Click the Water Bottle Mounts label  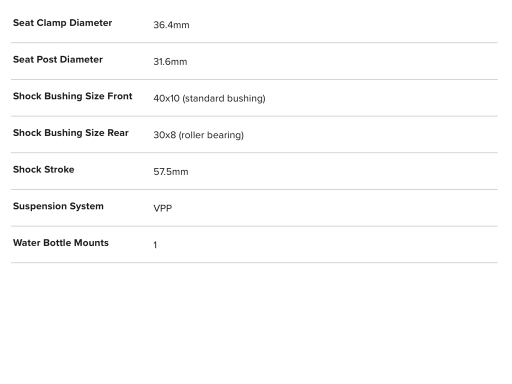(x=60, y=243)
